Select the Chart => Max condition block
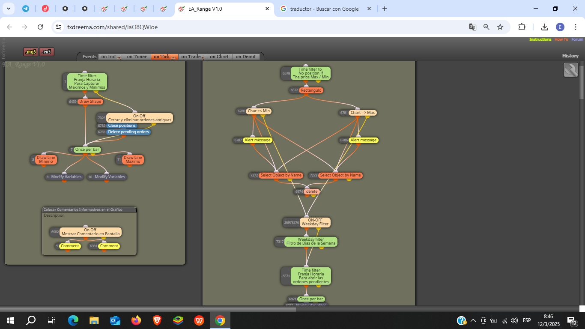Image resolution: width=585 pixels, height=329 pixels. pos(363,113)
